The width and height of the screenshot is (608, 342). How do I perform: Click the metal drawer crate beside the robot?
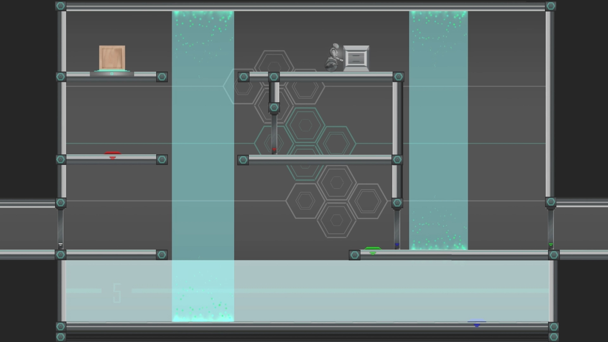tap(356, 58)
